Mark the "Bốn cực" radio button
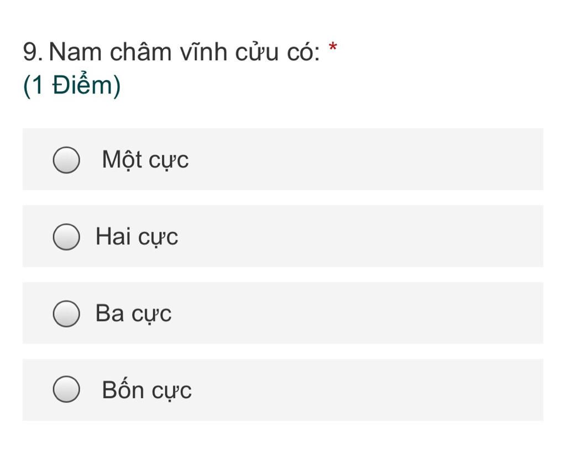The image size is (566, 450). (x=66, y=389)
